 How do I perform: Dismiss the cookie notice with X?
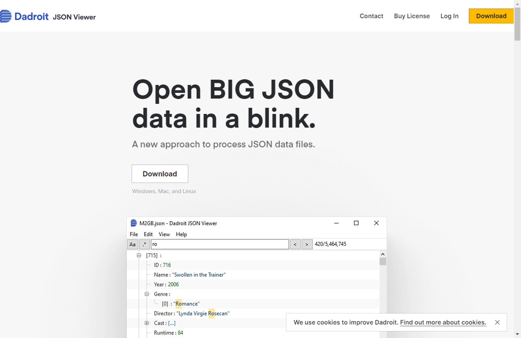pos(497,322)
